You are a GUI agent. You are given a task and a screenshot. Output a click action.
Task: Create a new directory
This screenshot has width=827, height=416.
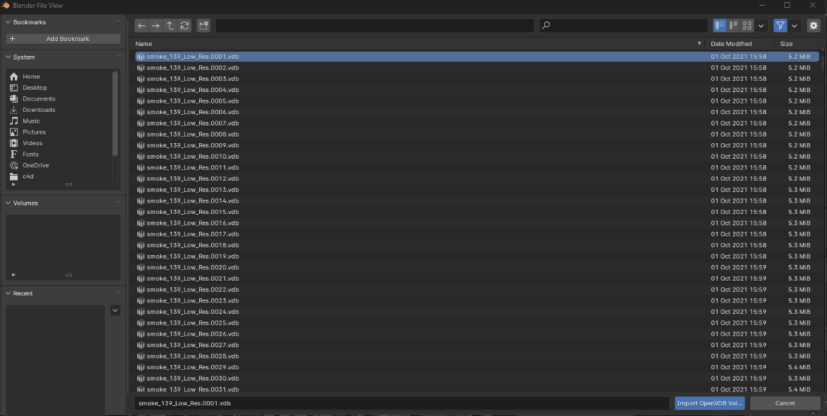click(x=203, y=26)
